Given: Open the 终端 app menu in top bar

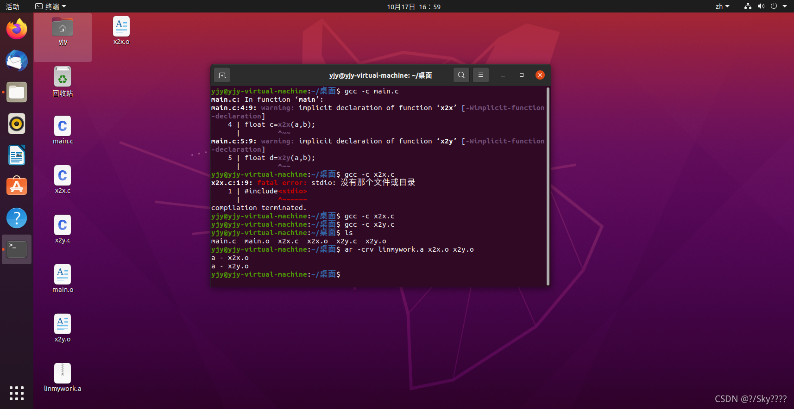Looking at the screenshot, I should pos(51,6).
